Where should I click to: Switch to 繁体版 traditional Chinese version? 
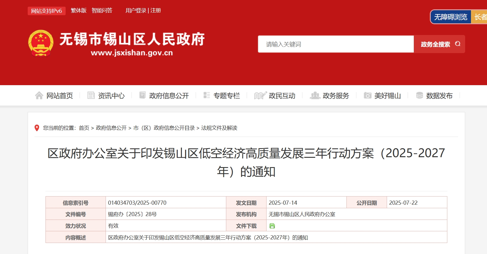pyautogui.click(x=78, y=10)
